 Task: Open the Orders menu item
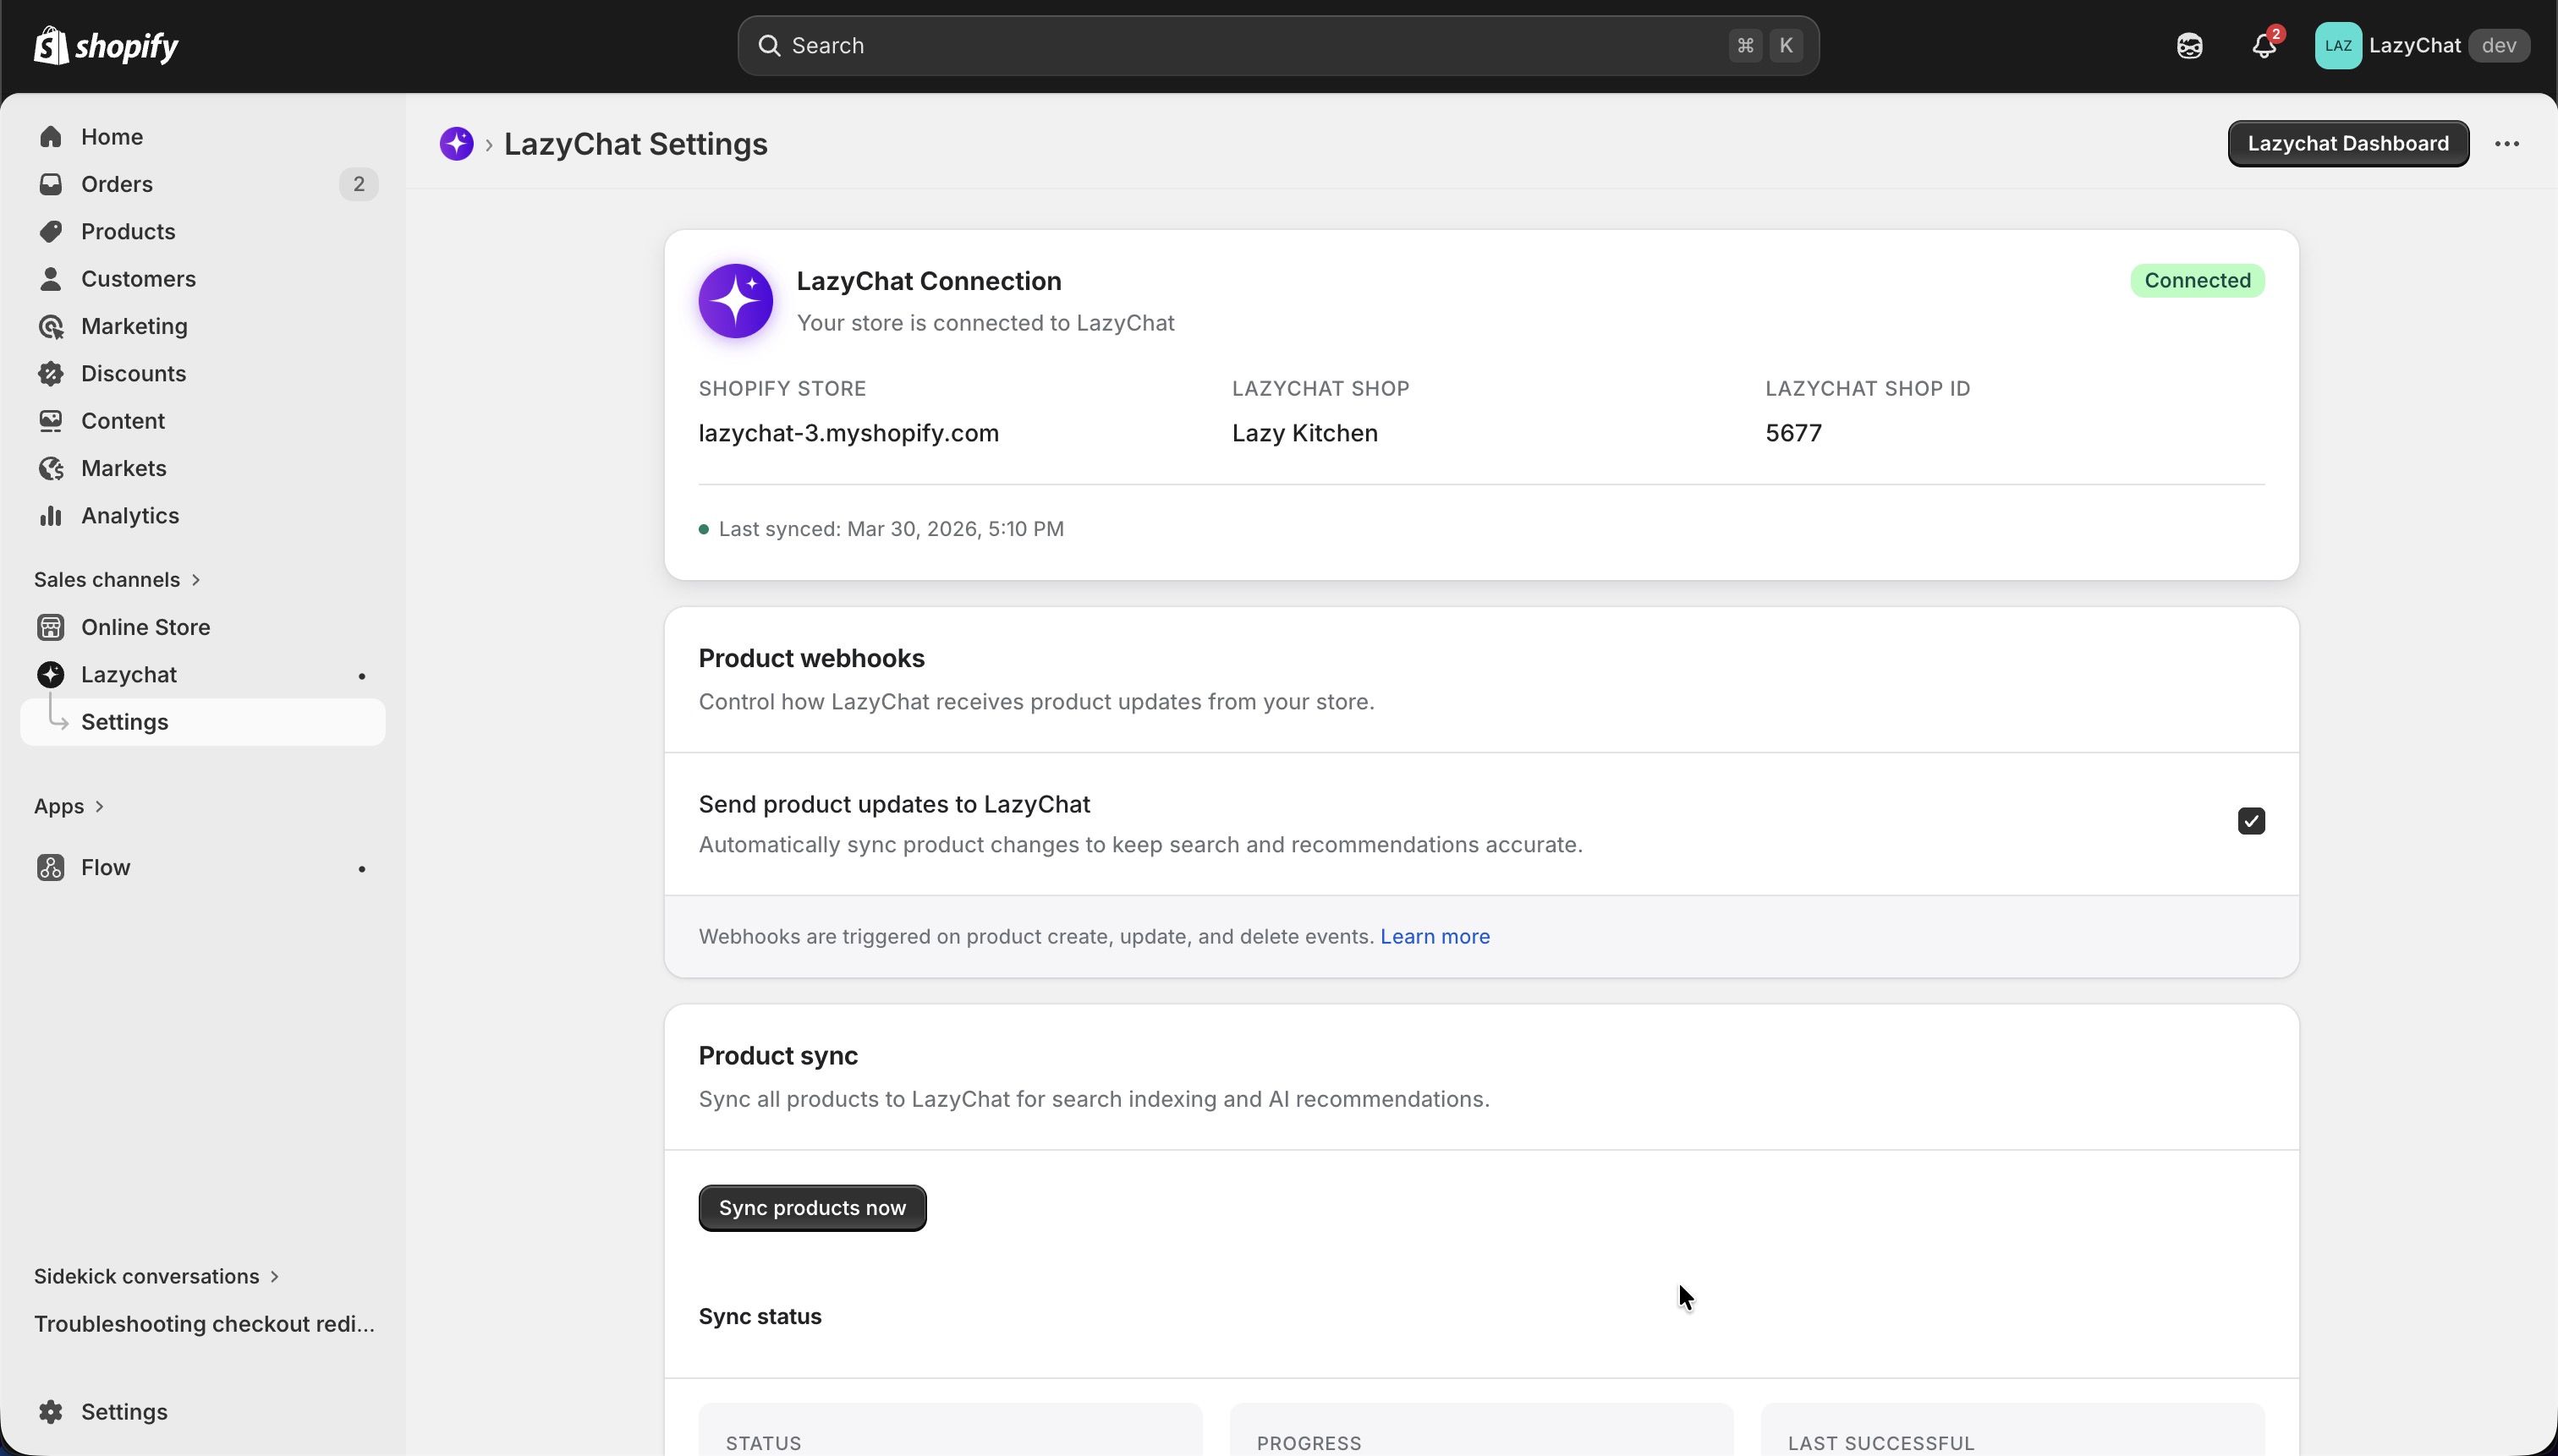[x=117, y=184]
